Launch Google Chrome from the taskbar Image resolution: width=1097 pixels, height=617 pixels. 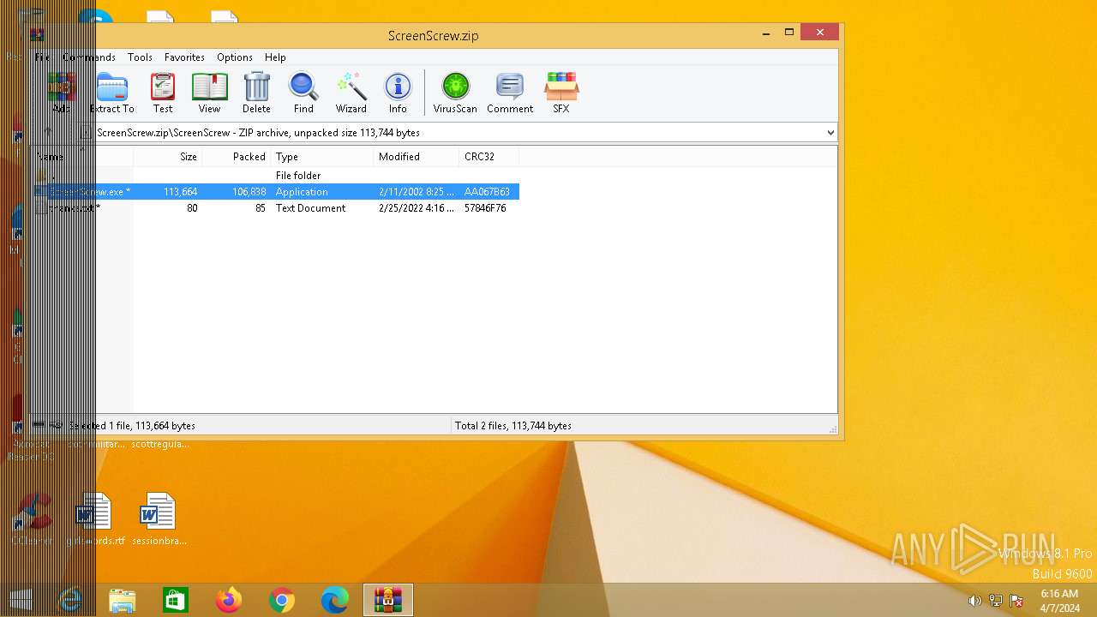[282, 601]
